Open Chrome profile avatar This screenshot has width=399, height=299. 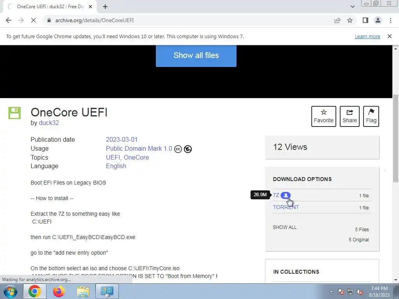378,20
